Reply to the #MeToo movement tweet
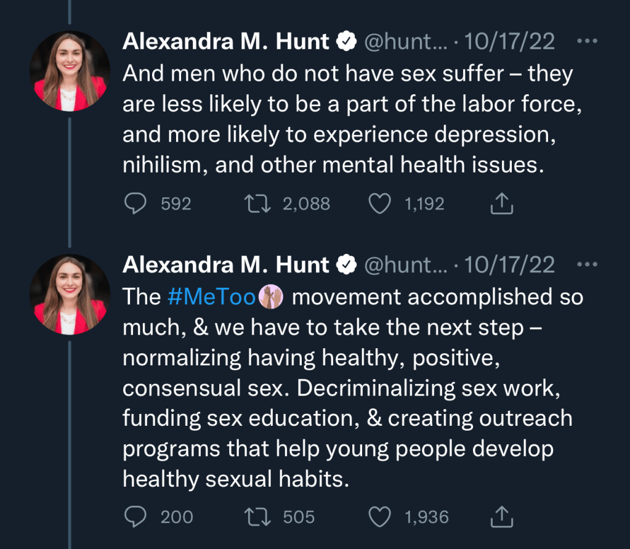630x549 pixels. point(135,516)
